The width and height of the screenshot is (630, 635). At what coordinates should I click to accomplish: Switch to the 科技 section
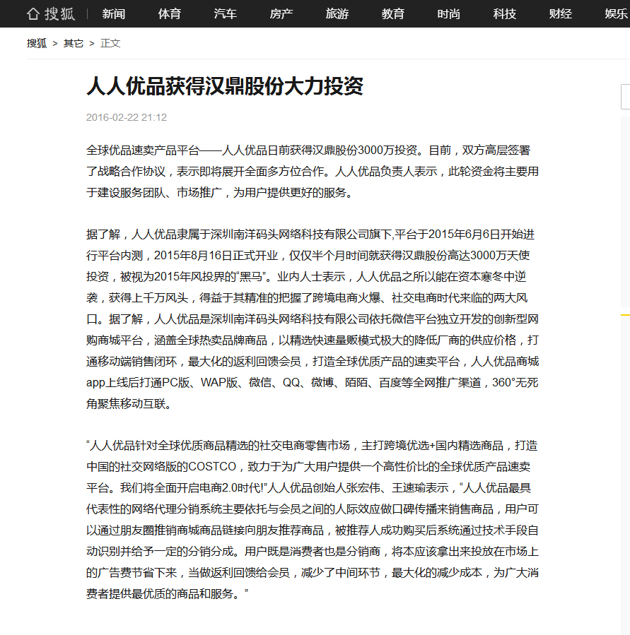(x=504, y=13)
